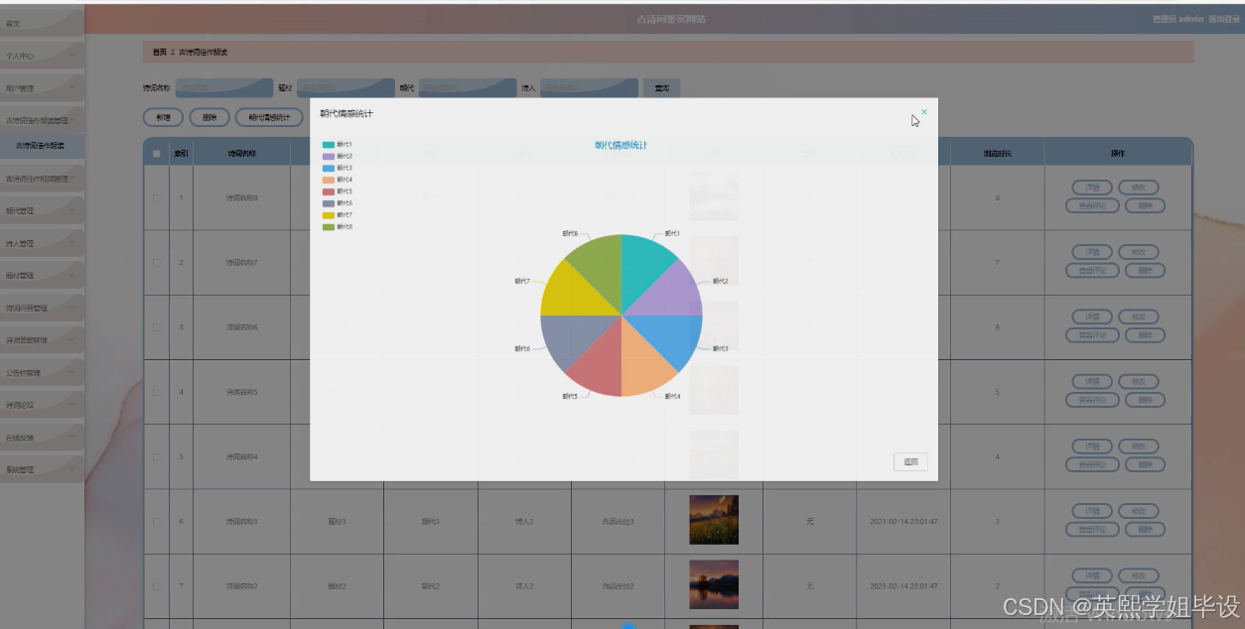
Task: Focus the 朝代 search field
Action: coord(468,88)
